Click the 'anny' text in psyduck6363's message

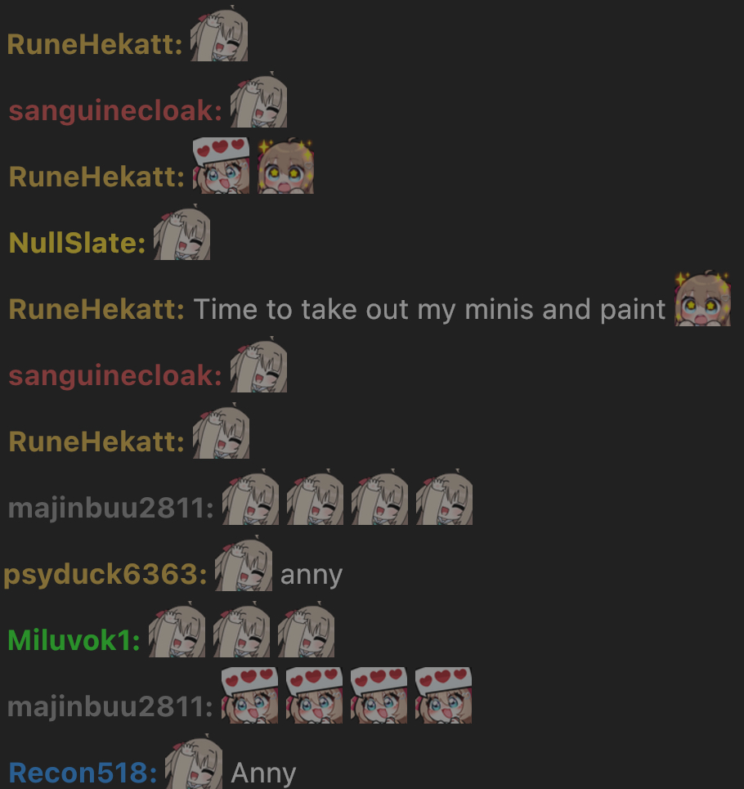coord(311,575)
